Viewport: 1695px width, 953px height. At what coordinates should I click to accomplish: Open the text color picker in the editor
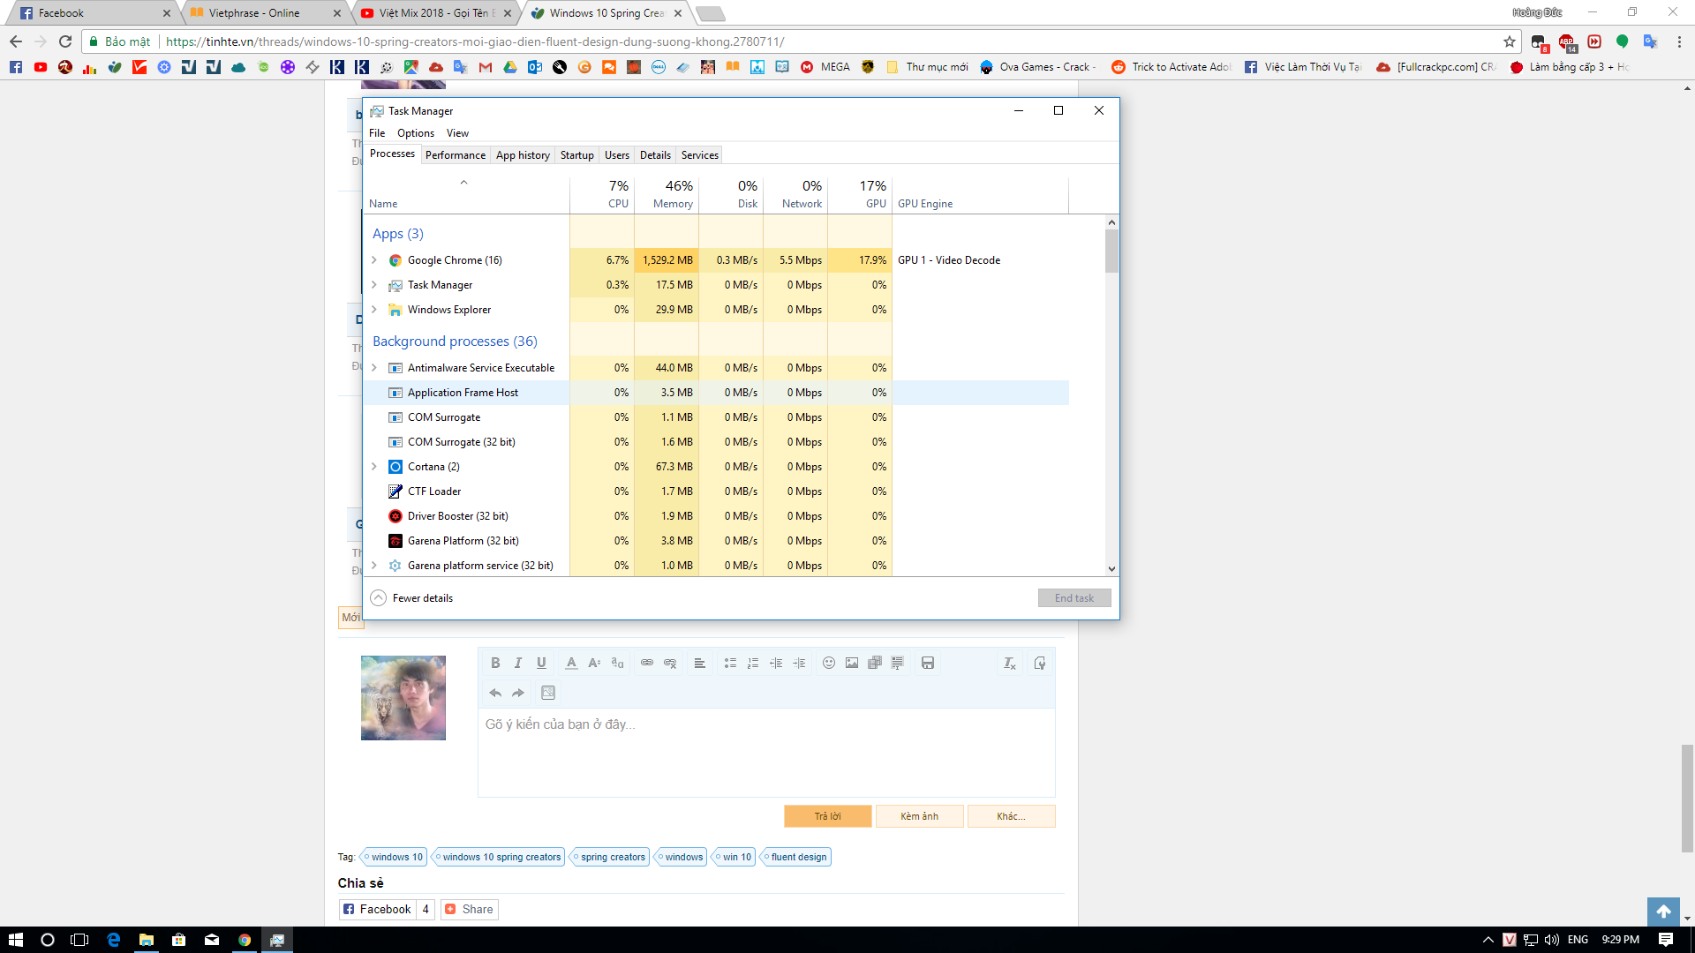[571, 663]
